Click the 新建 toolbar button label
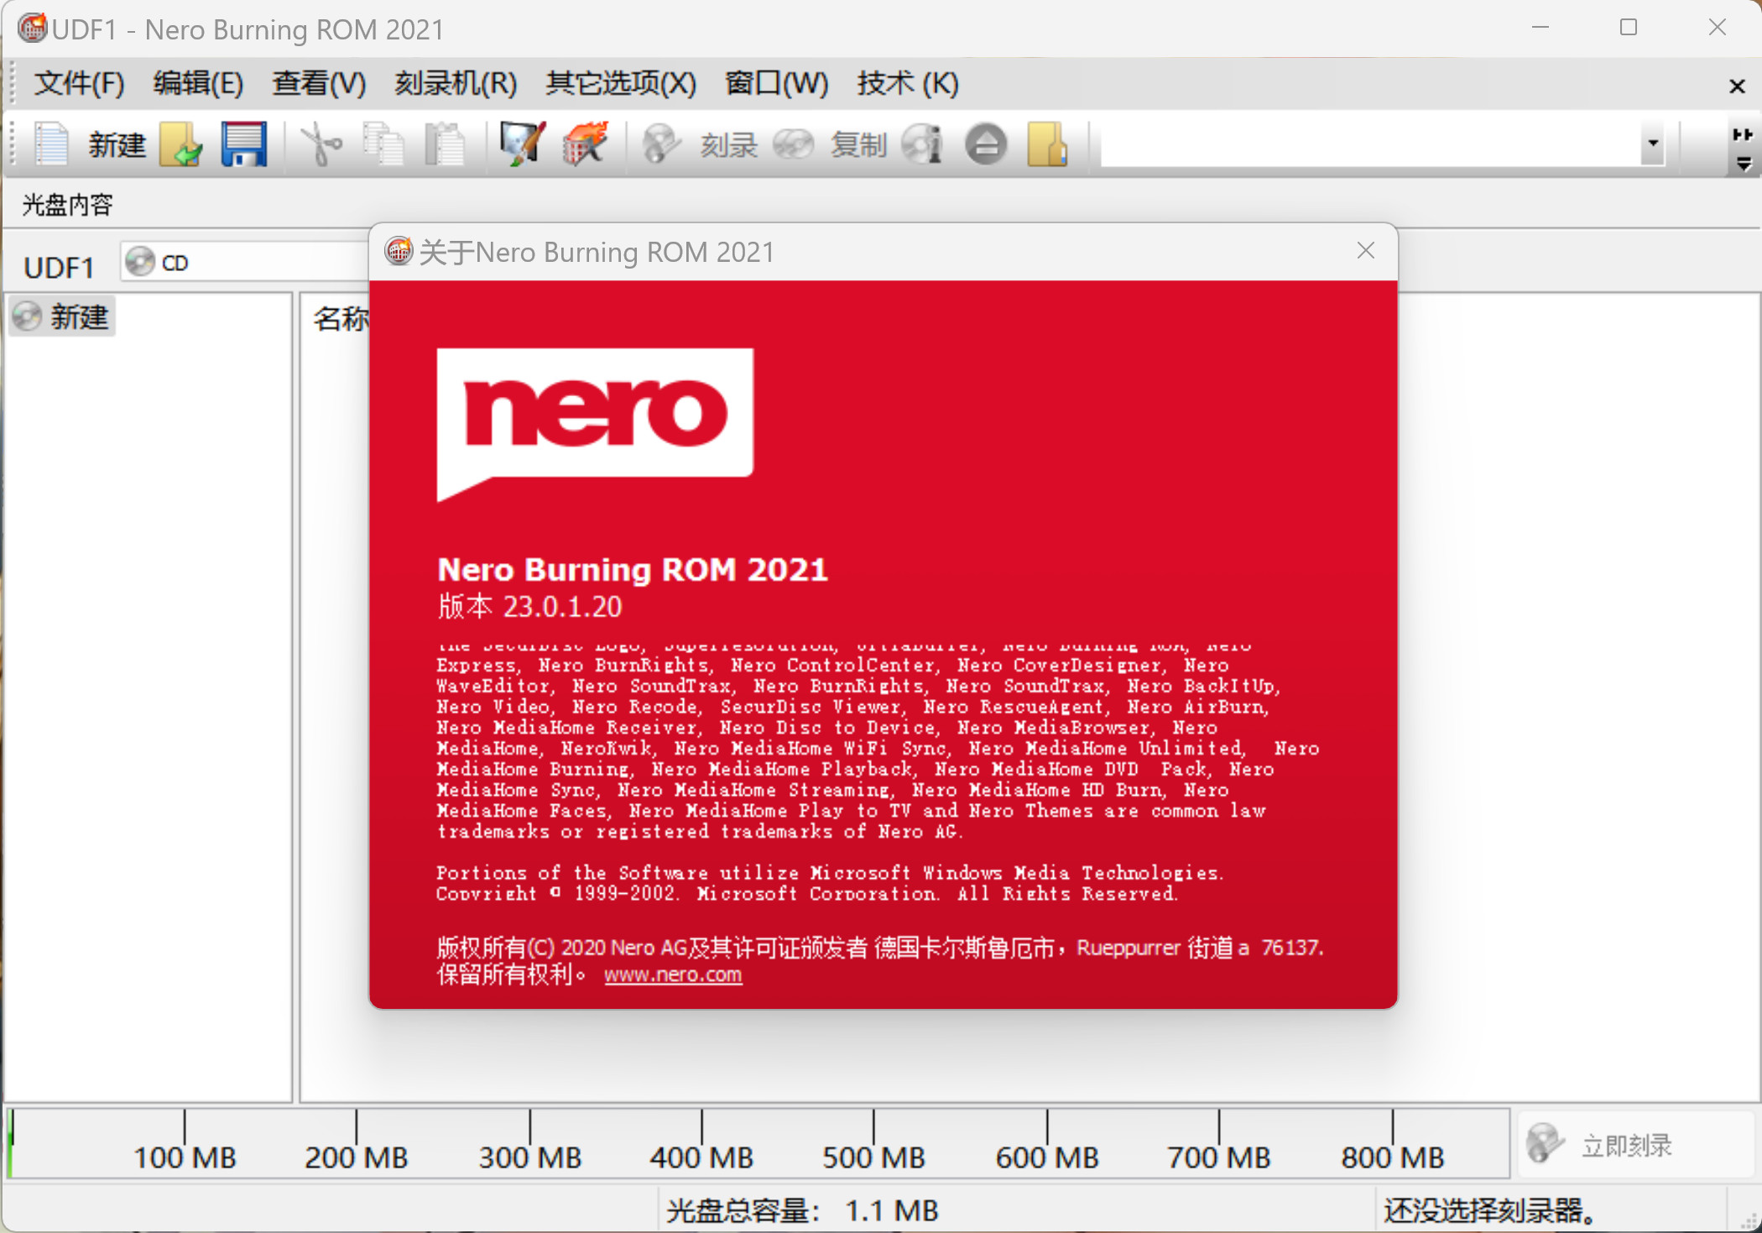 point(117,144)
